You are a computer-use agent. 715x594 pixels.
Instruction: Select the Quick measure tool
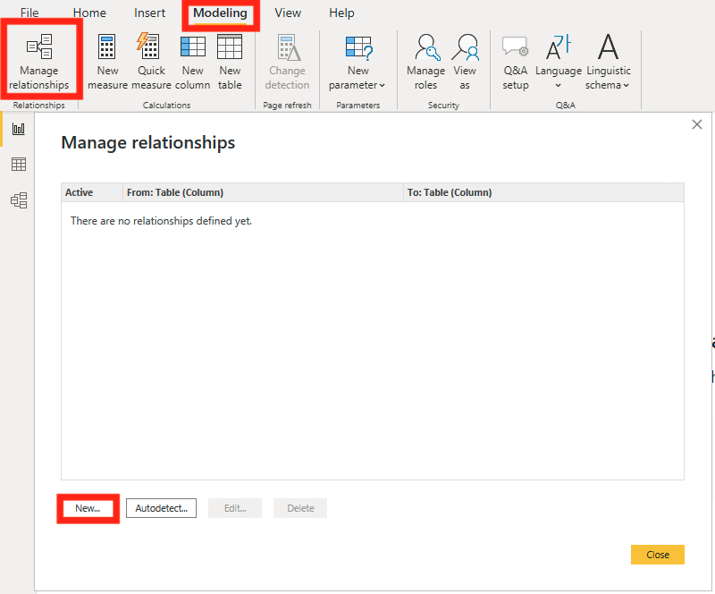[150, 59]
